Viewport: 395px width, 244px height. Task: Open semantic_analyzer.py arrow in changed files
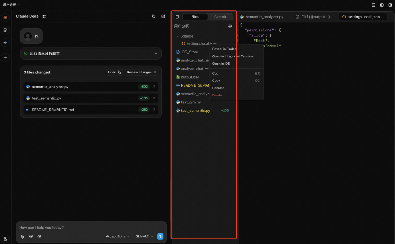(x=154, y=87)
